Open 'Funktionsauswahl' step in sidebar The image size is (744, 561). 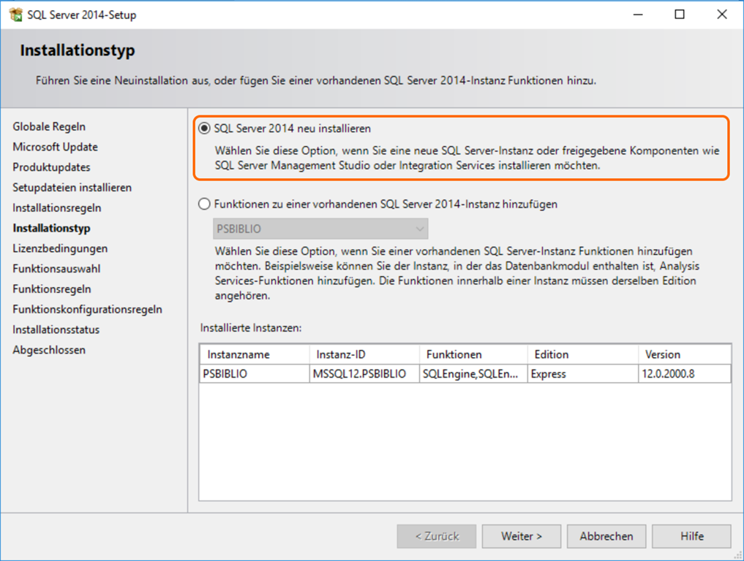coord(56,269)
